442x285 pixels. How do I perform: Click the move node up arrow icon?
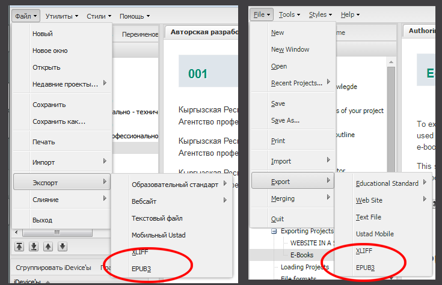[x=48, y=247]
